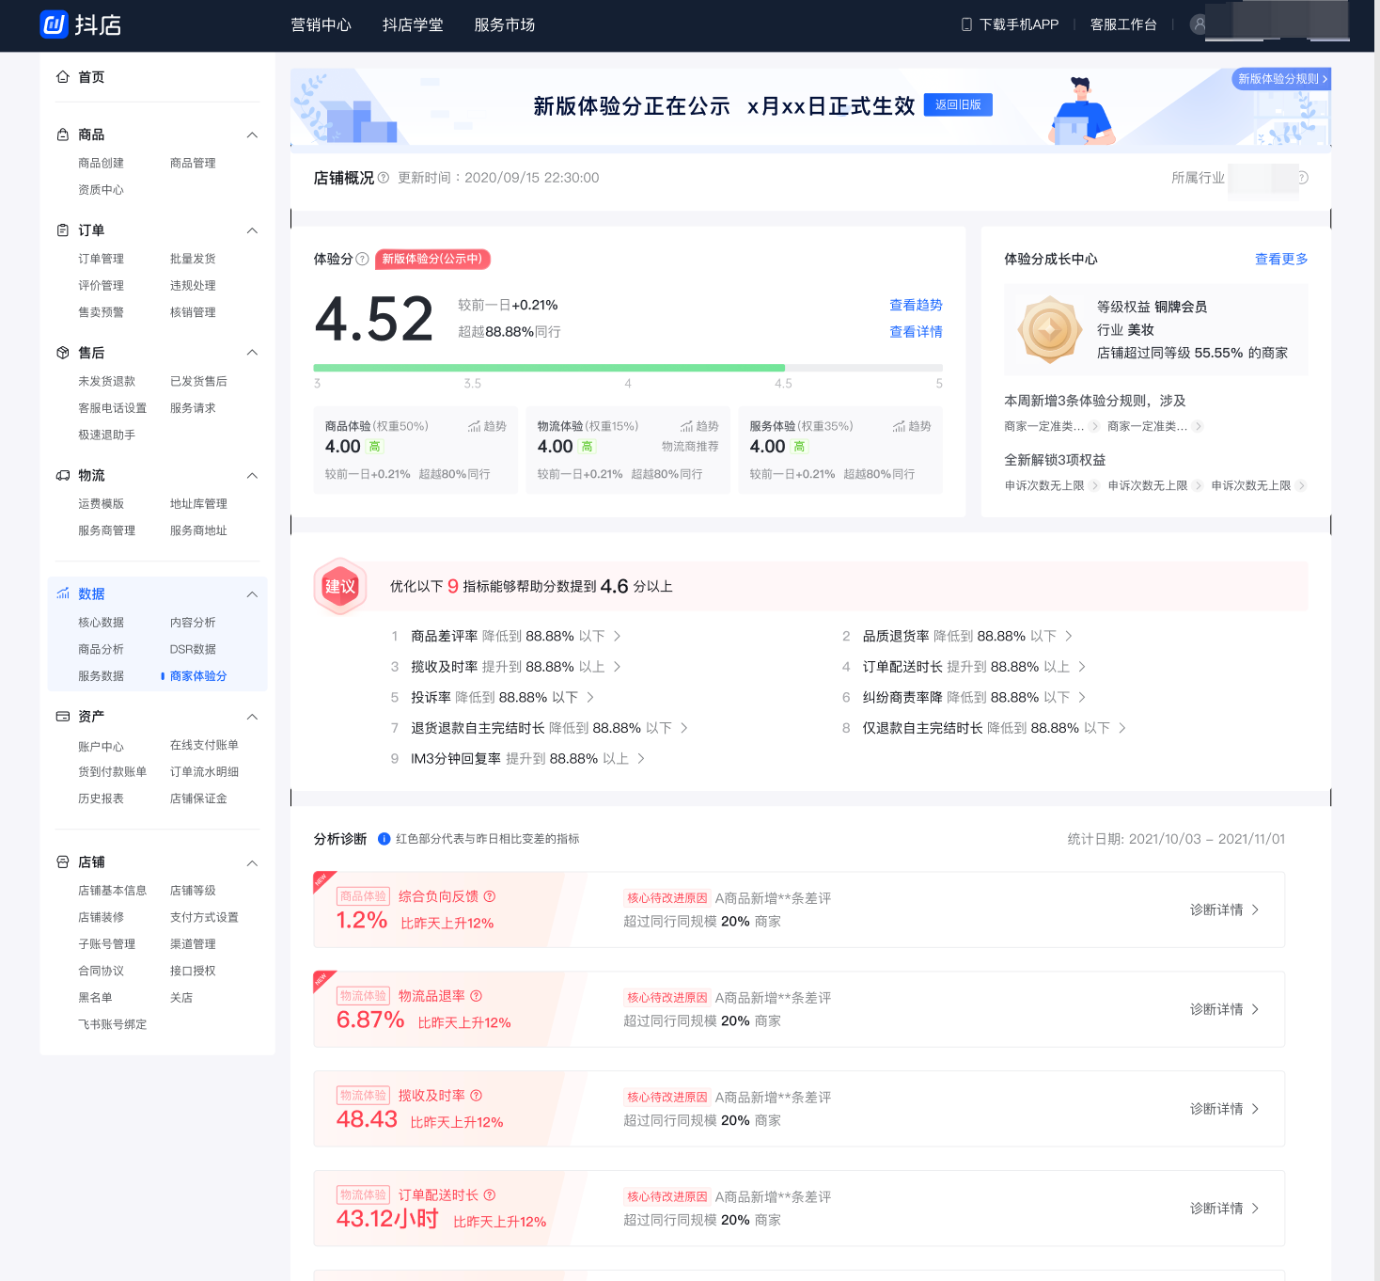This screenshot has height=1281, width=1380.
Task: Click the 返回旧版 button in the banner
Action: [x=958, y=104]
